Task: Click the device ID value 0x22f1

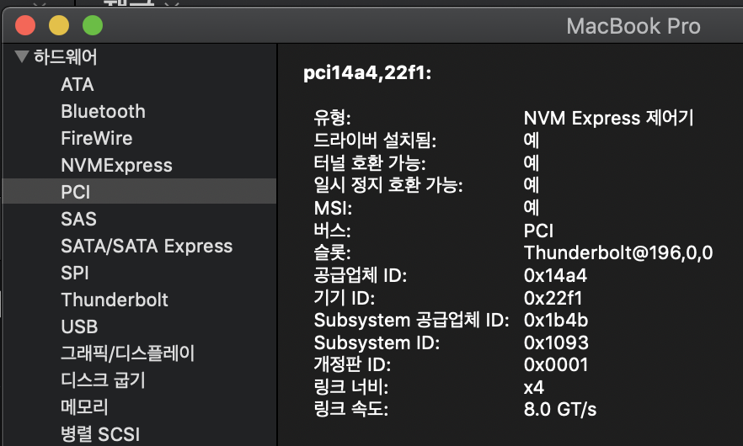Action: coord(553,298)
